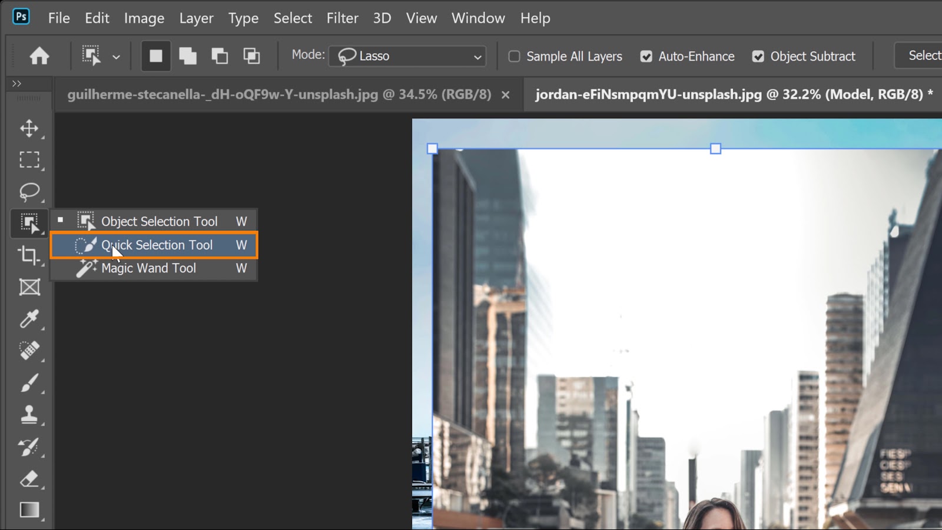Open the Image menu
Viewport: 942px width, 530px height.
pos(144,18)
